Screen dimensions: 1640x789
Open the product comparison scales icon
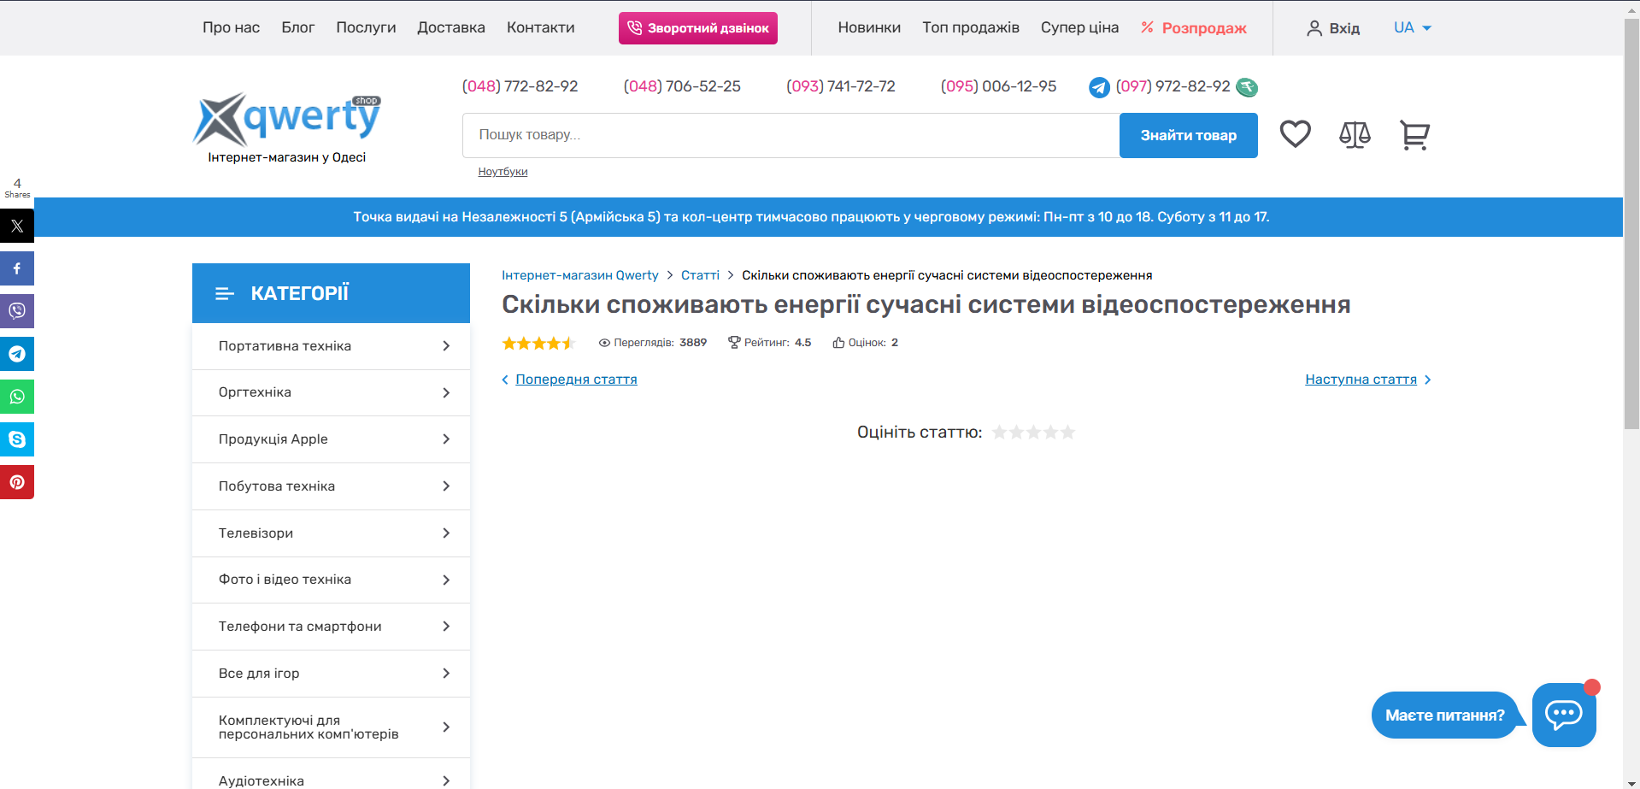[x=1355, y=135]
